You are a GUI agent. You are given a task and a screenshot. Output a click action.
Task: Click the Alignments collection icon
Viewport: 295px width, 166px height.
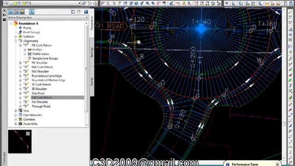20,41
